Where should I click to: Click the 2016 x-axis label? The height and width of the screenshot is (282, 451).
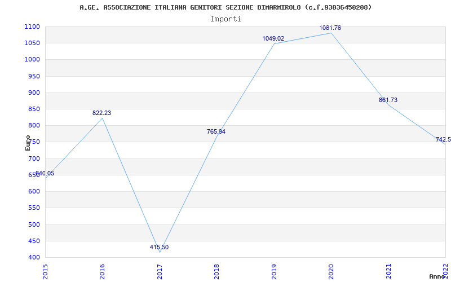pyautogui.click(x=103, y=272)
